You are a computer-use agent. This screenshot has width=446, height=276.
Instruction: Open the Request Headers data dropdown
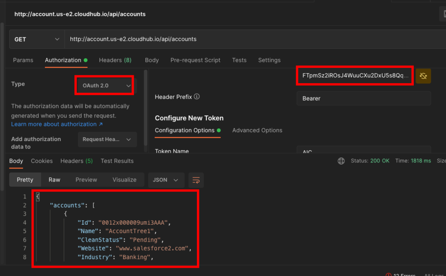tap(107, 139)
